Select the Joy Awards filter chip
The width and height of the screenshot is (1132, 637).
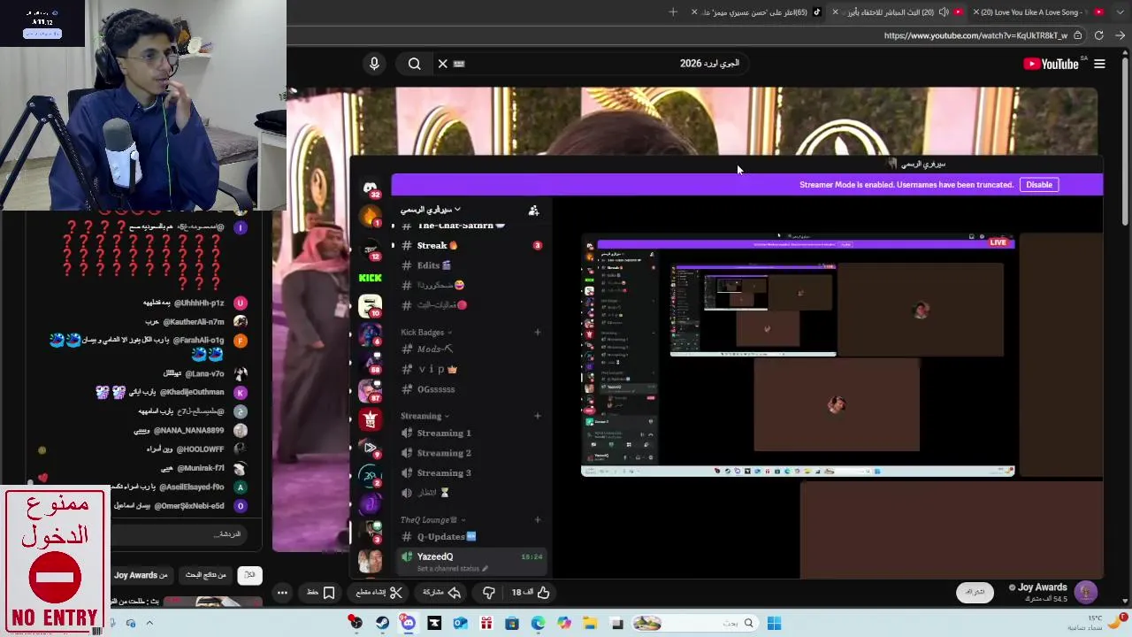141,575
